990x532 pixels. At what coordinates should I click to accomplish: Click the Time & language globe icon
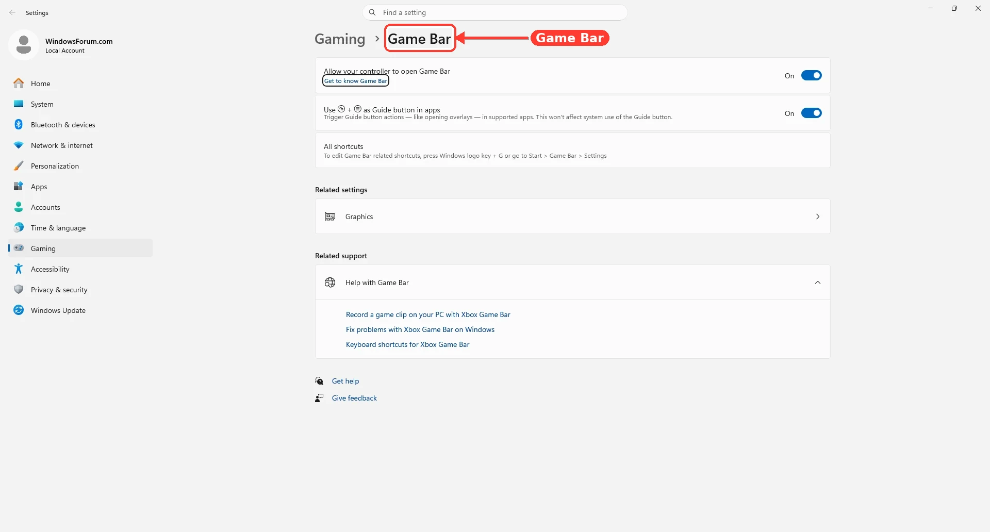click(x=19, y=227)
